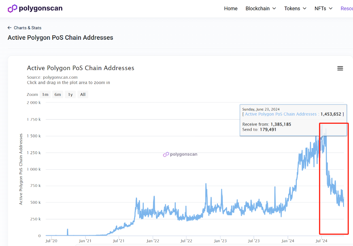Click the 500 k y-axis label
Screen dimensions: 353x246
(36, 203)
